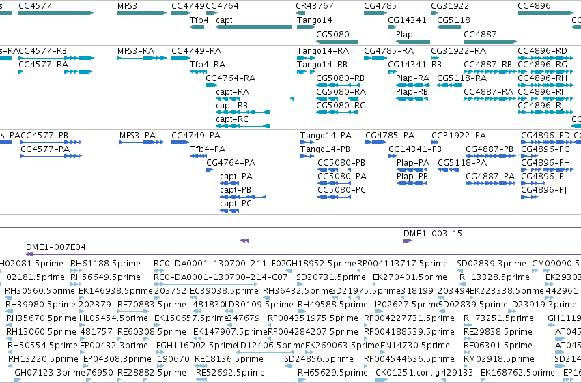Select the CG4577 gene arrow
Screen dimensions: 581x383
pyautogui.click(x=55, y=13)
